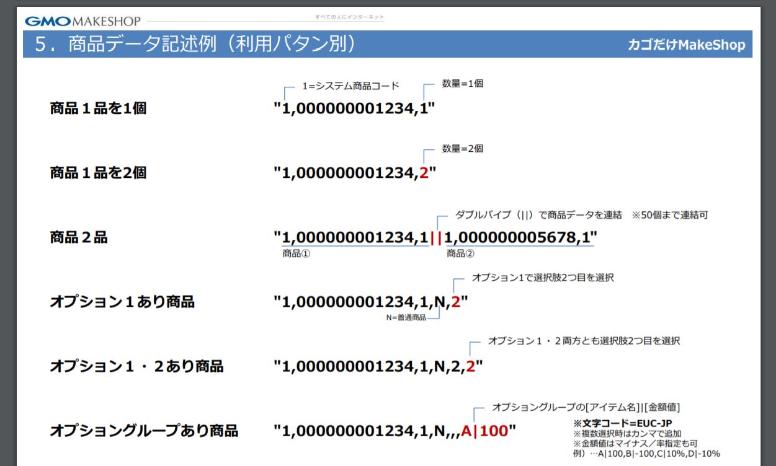
Task: Click the 1=システム商品コード annotation
Action: [350, 86]
